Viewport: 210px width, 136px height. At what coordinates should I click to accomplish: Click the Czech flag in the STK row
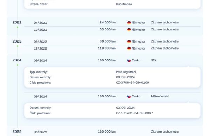pyautogui.click(x=129, y=60)
